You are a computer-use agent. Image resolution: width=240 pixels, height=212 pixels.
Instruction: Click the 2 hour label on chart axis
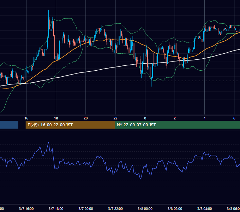coord(175,118)
